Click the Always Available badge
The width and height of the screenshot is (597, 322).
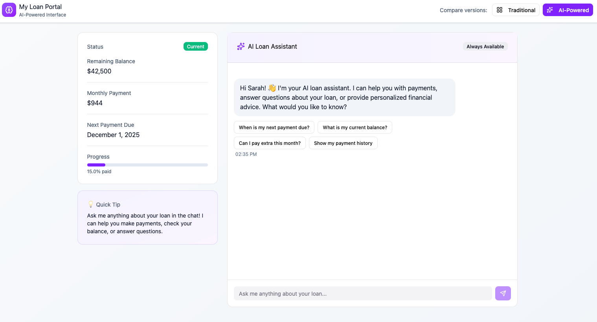point(485,46)
